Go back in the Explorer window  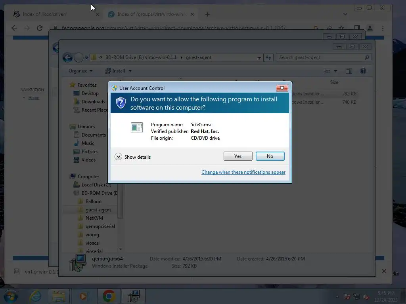click(x=67, y=57)
